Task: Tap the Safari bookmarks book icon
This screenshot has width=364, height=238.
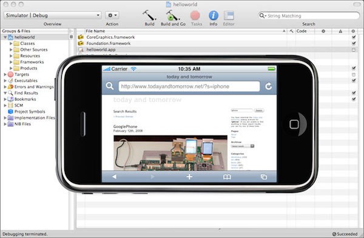Action: click(x=227, y=177)
